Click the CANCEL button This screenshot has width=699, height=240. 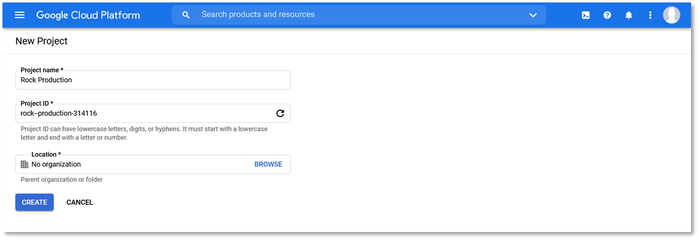[80, 202]
